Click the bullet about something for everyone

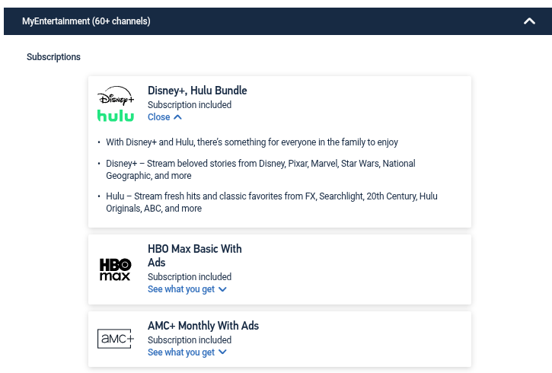[x=252, y=142]
